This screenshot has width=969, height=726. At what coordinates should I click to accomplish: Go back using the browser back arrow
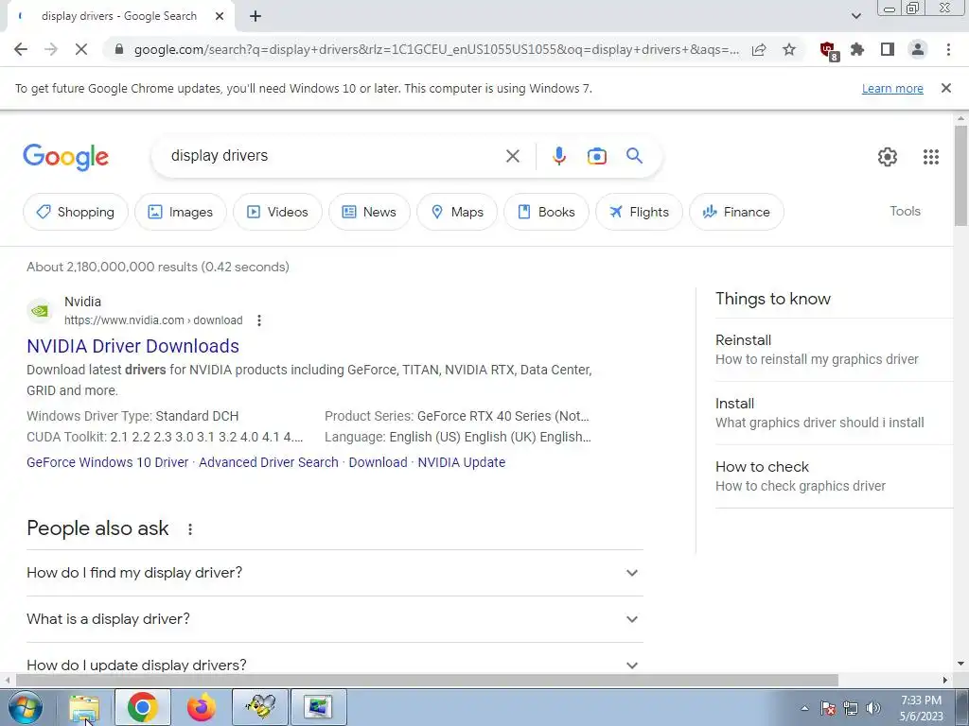[x=21, y=49]
